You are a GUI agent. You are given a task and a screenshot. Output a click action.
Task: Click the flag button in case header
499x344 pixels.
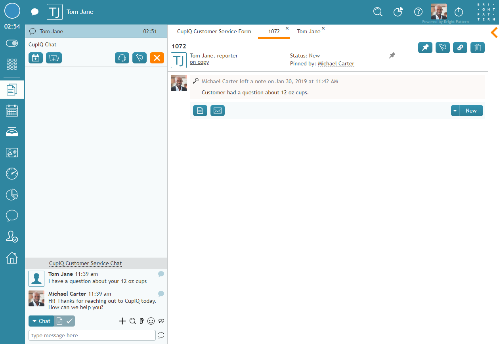(x=443, y=48)
